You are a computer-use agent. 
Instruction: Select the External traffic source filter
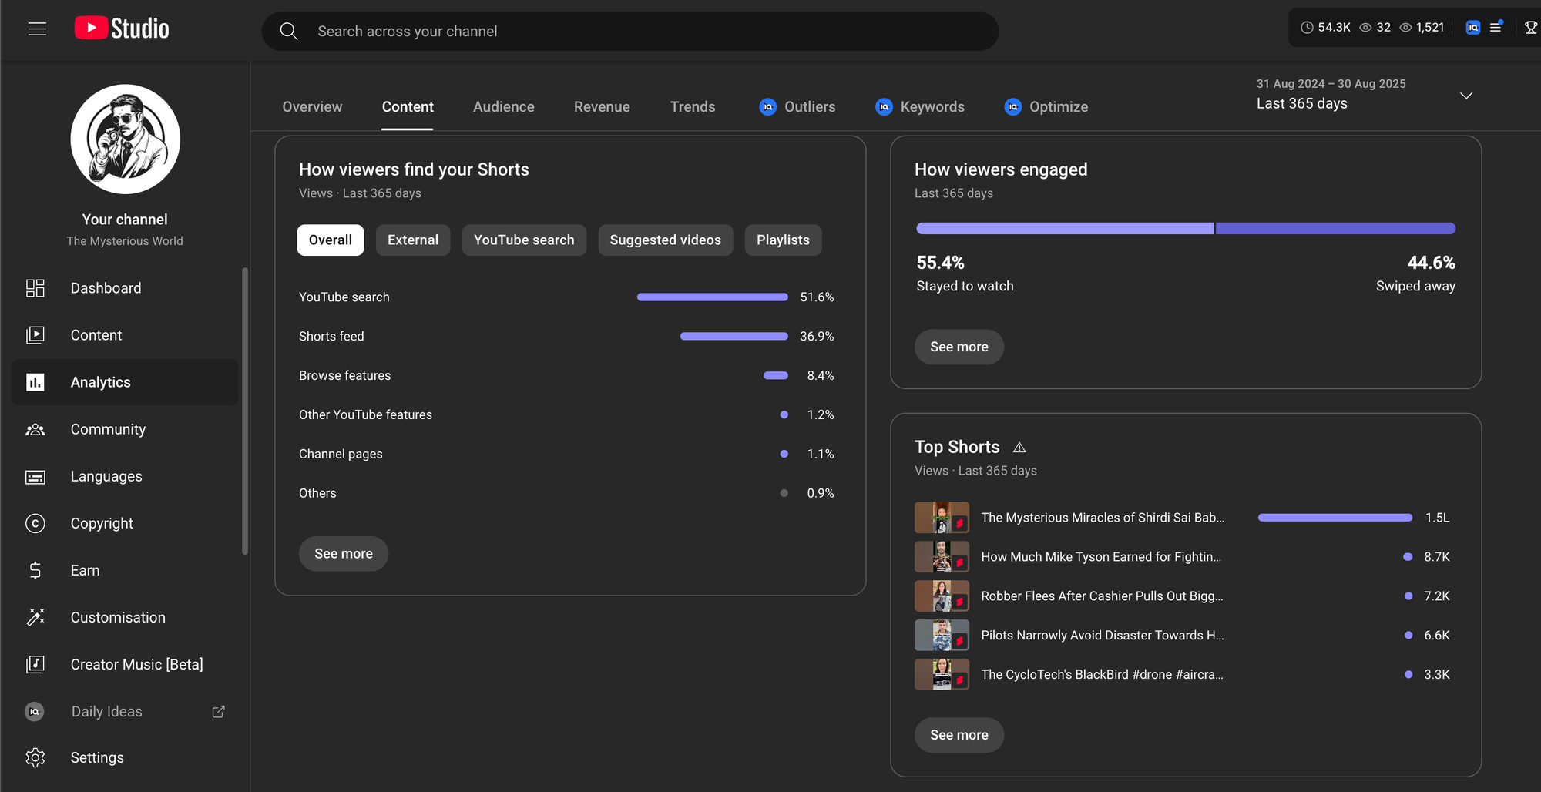412,240
